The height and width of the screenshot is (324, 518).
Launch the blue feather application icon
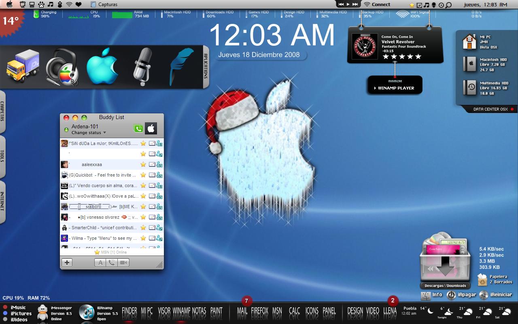[182, 66]
